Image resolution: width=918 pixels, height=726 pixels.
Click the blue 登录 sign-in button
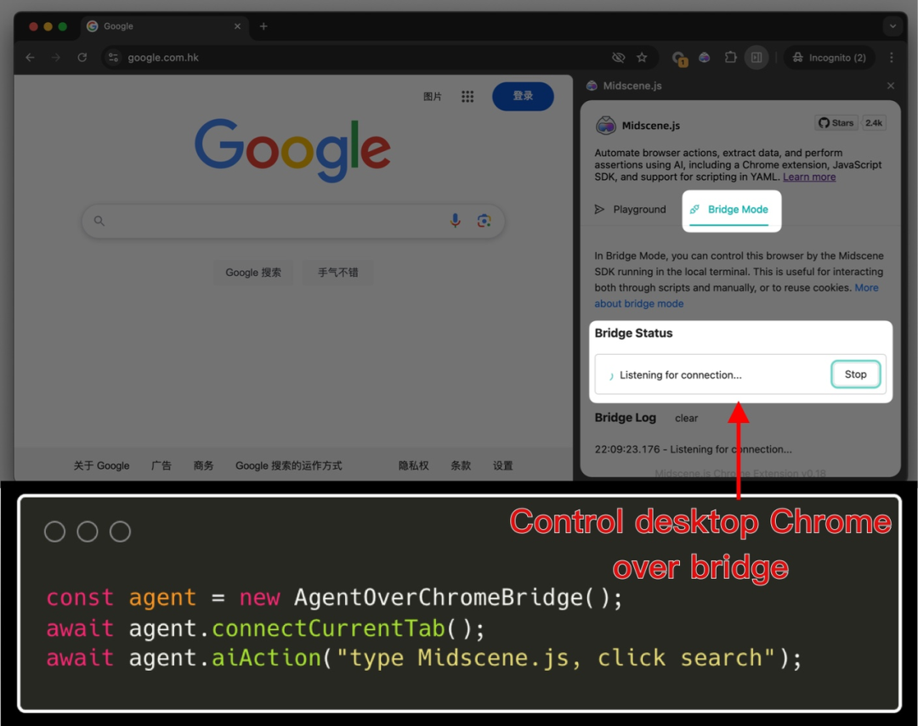[x=523, y=96]
